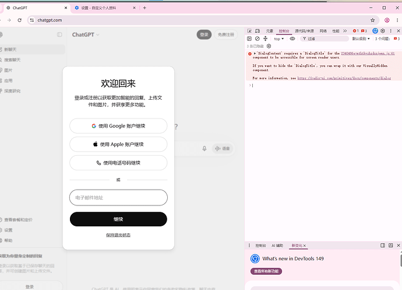Click the dark 登录 button in page header
Viewport: 402px width, 290px height.
coord(204,34)
